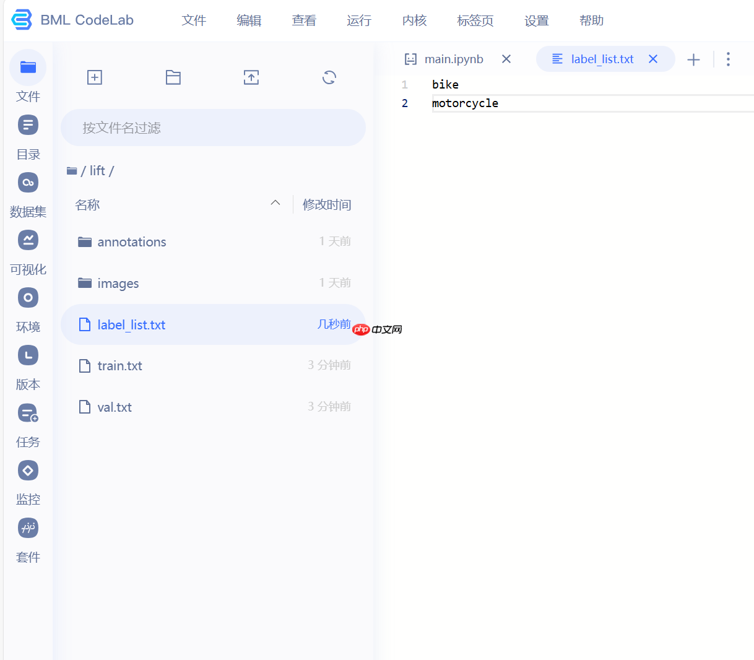Refresh the file browser listing

[x=329, y=77]
